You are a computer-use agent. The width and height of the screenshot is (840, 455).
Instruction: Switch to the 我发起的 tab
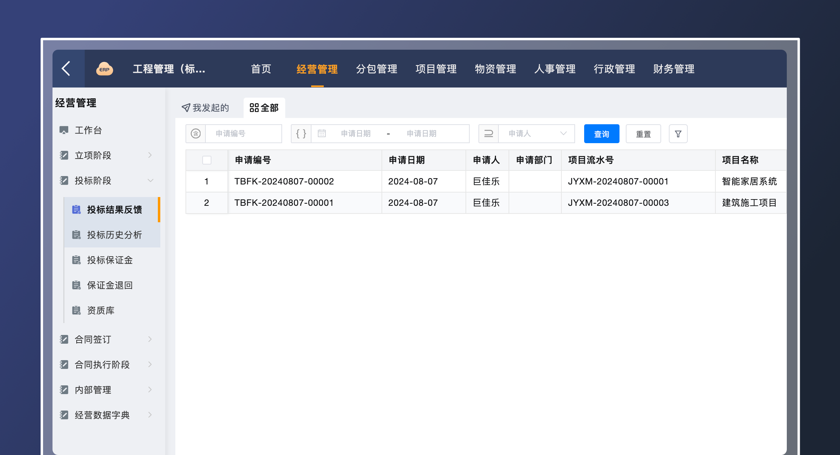(205, 108)
